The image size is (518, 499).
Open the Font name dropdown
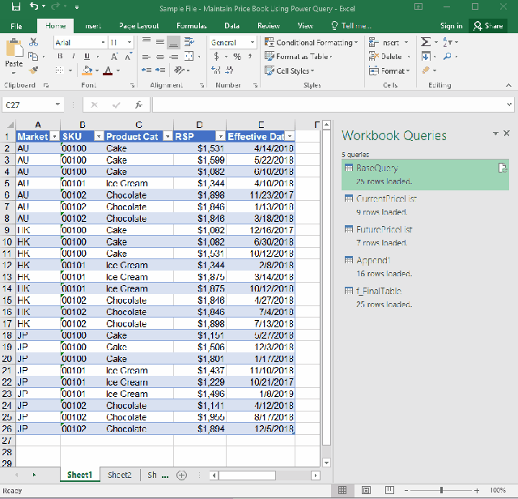point(103,42)
